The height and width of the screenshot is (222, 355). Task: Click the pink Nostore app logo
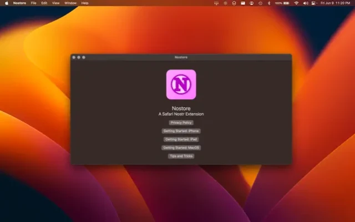pos(181,84)
